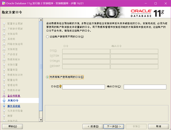Image resolution: width=171 pixels, height=130 pixels.
Task: Select '对所有帐户使用相同的口令' radio button
Action: 47,77
